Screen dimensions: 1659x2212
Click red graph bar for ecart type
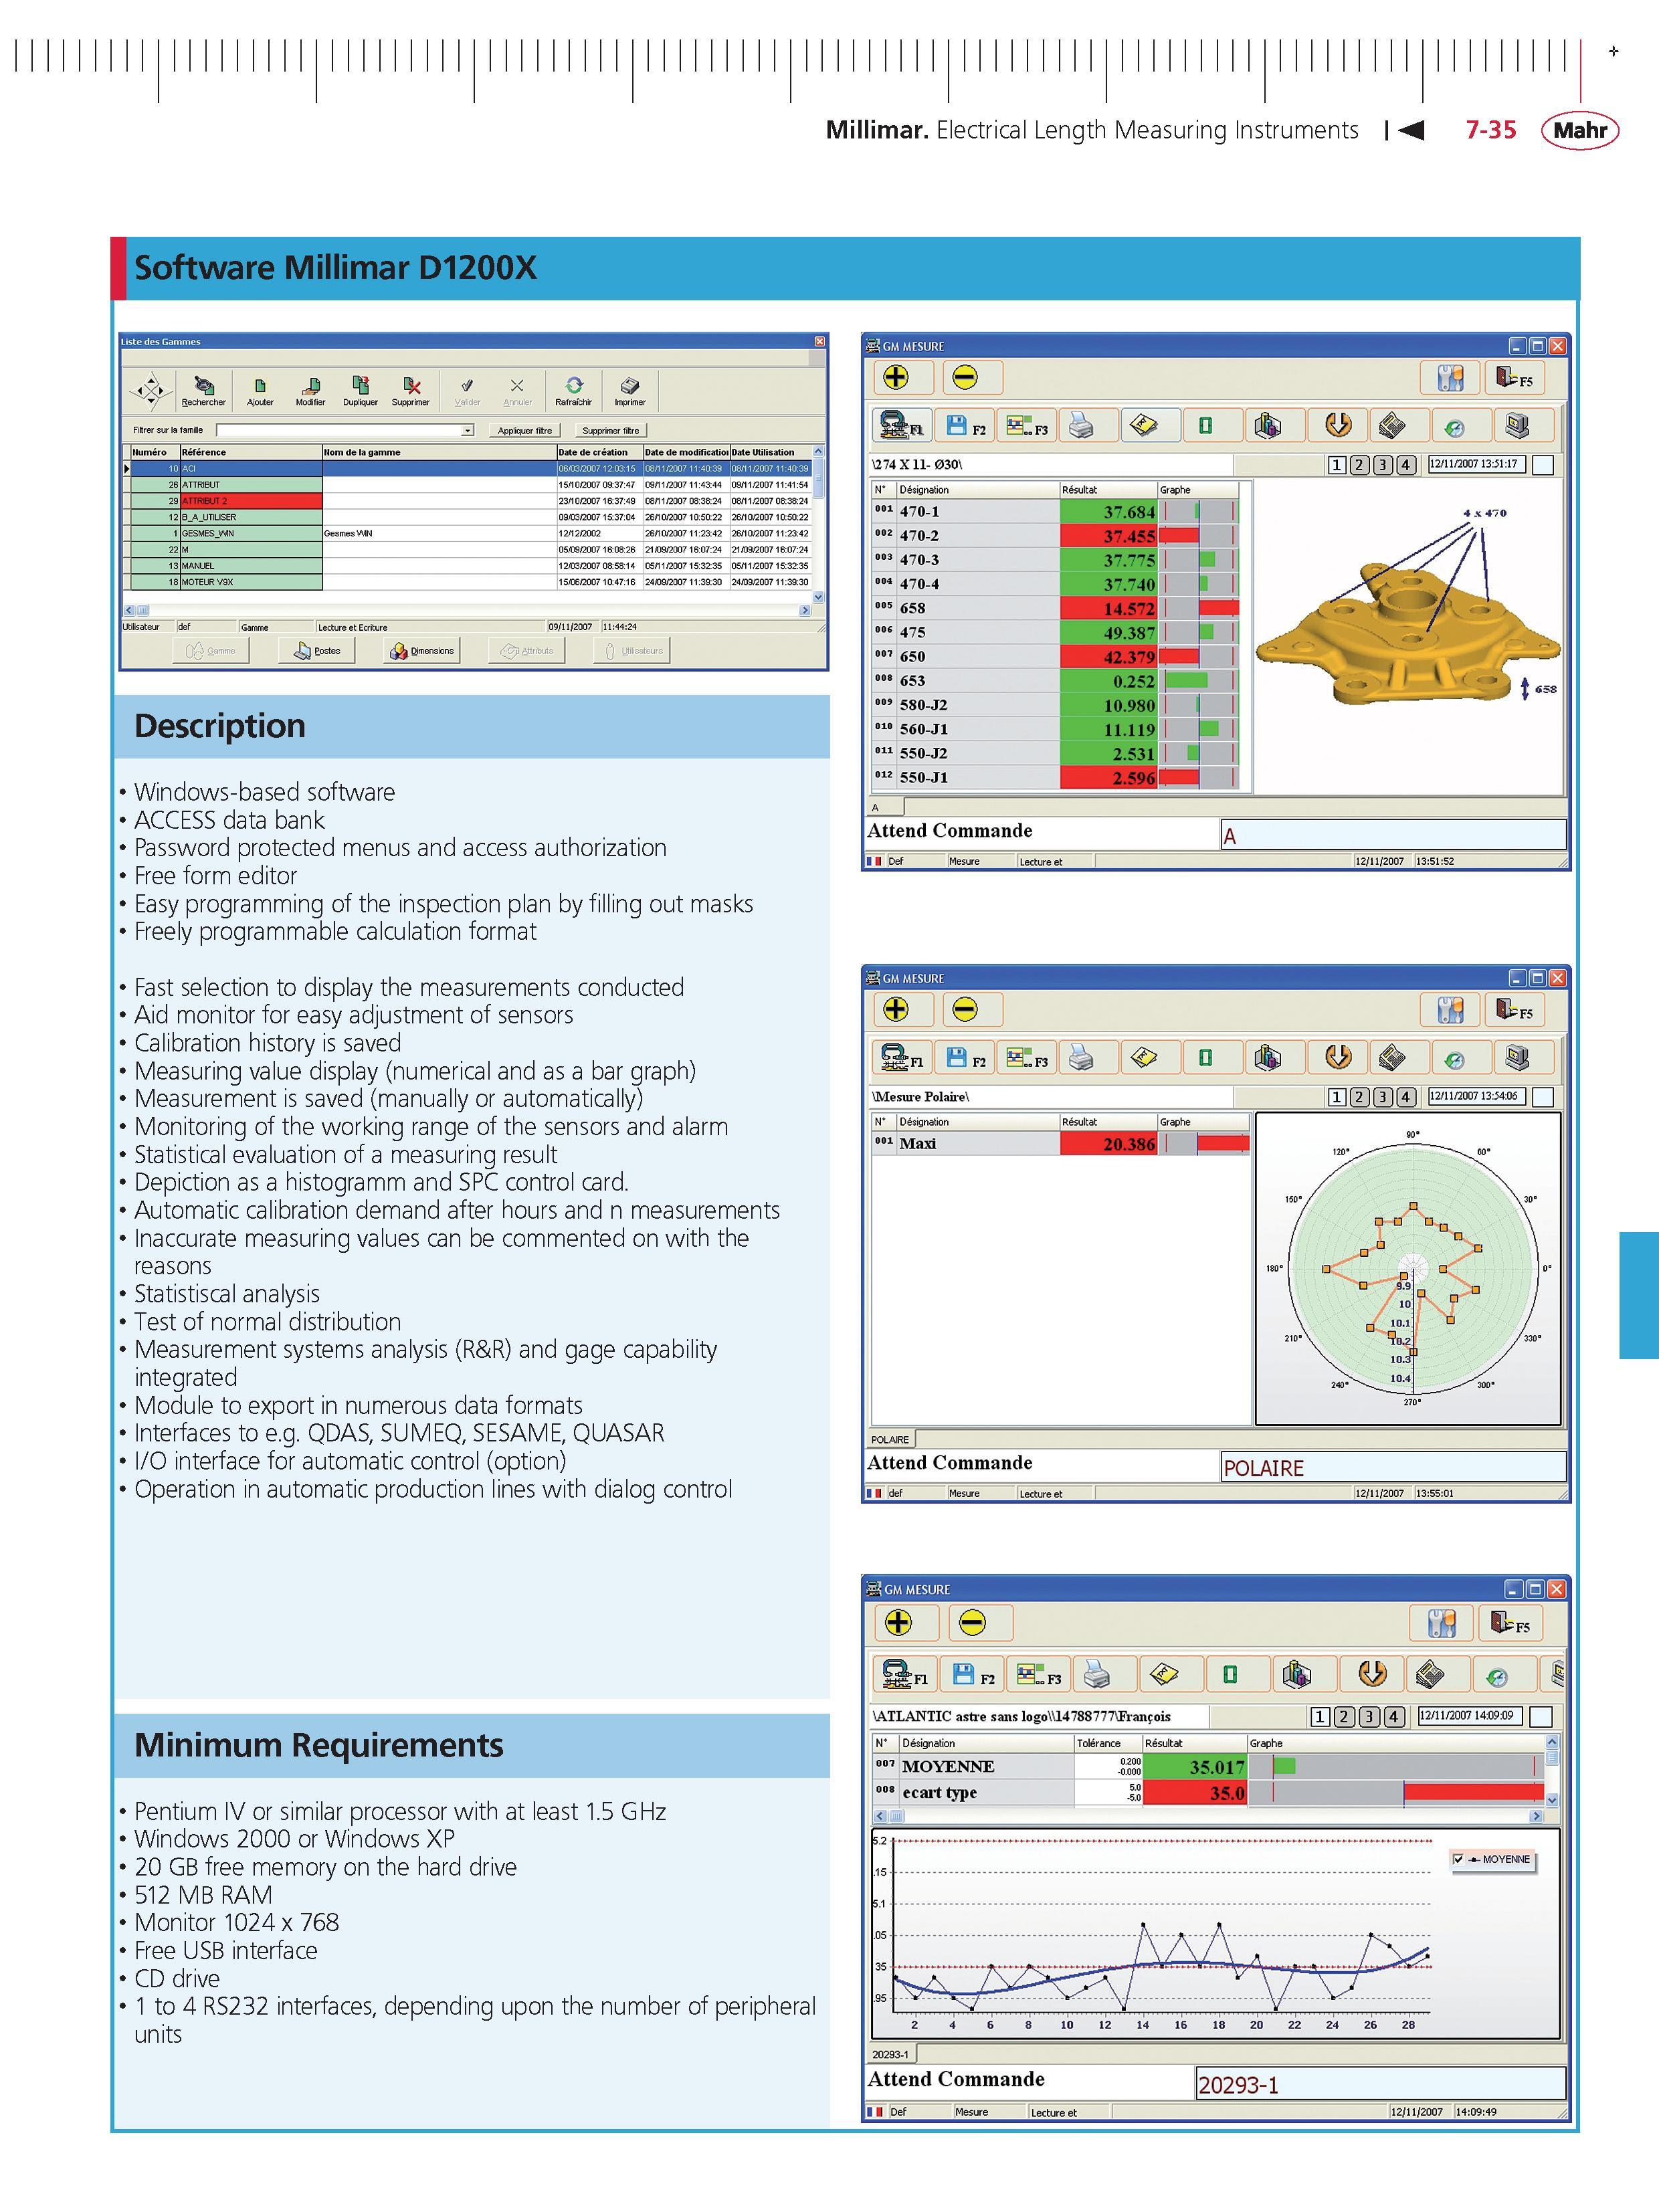coord(1473,1792)
